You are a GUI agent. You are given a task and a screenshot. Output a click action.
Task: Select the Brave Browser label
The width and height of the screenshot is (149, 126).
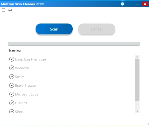coord(26,85)
